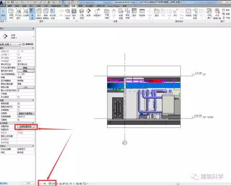
Task: Open section instance filter dropdown
Action: point(10,44)
